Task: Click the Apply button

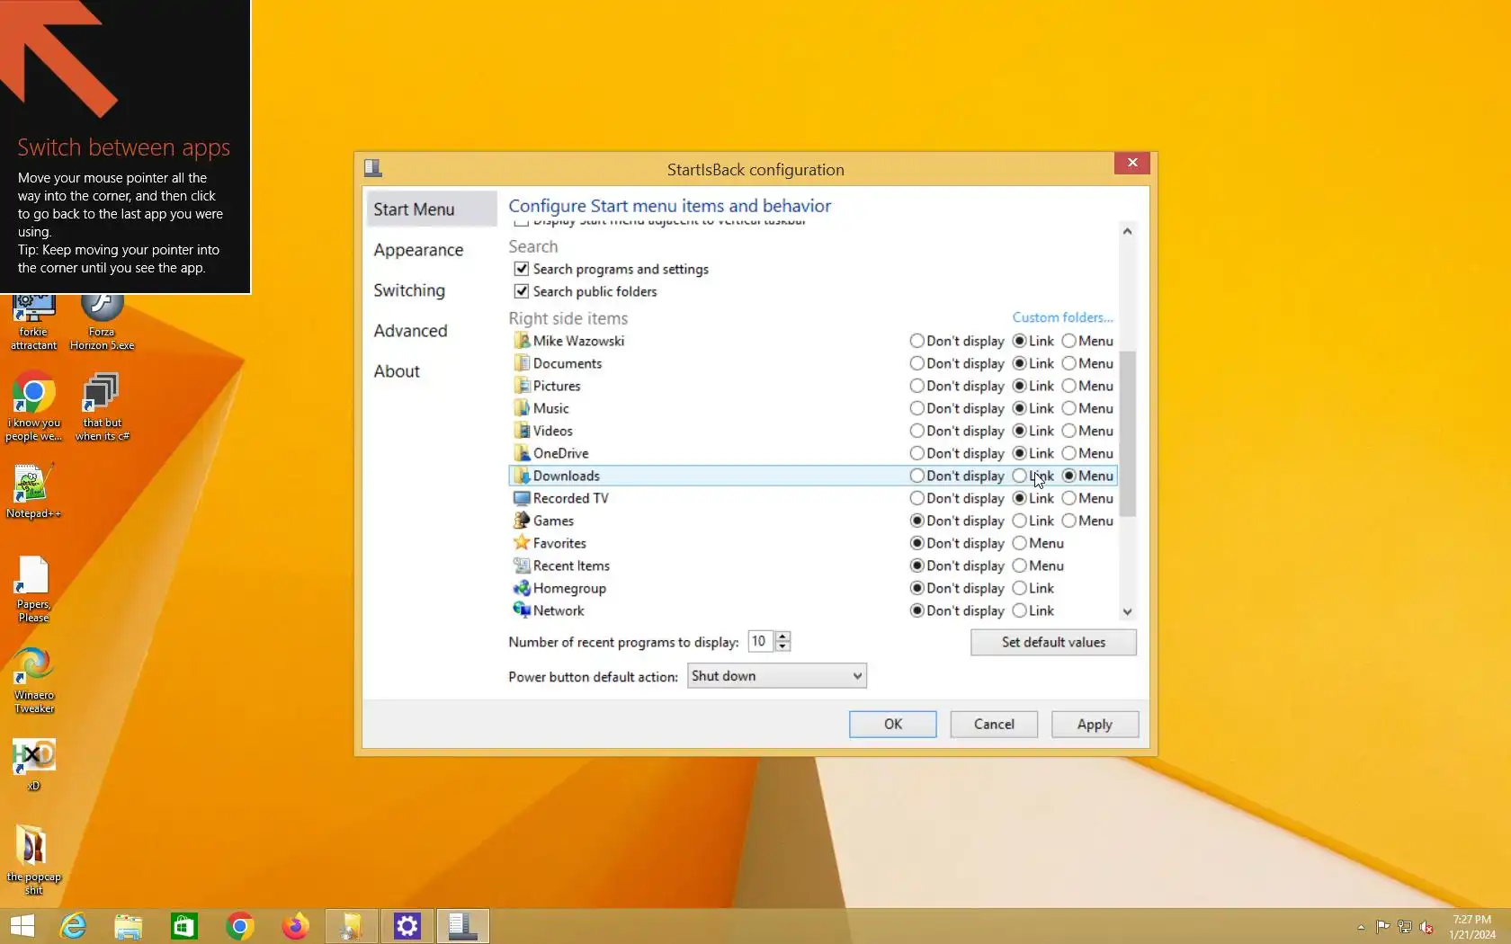Action: click(x=1095, y=725)
